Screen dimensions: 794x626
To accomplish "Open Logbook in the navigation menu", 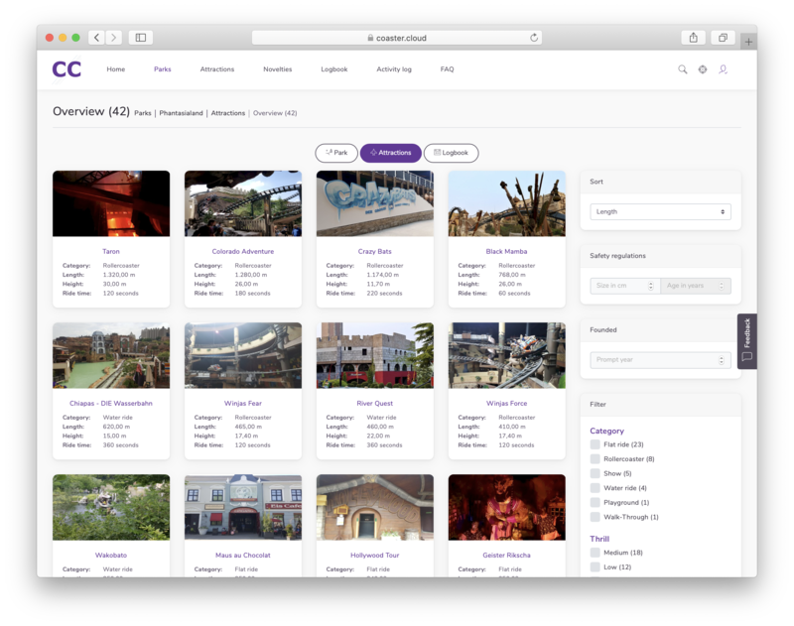I will [x=334, y=69].
